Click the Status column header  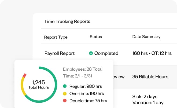point(96,37)
